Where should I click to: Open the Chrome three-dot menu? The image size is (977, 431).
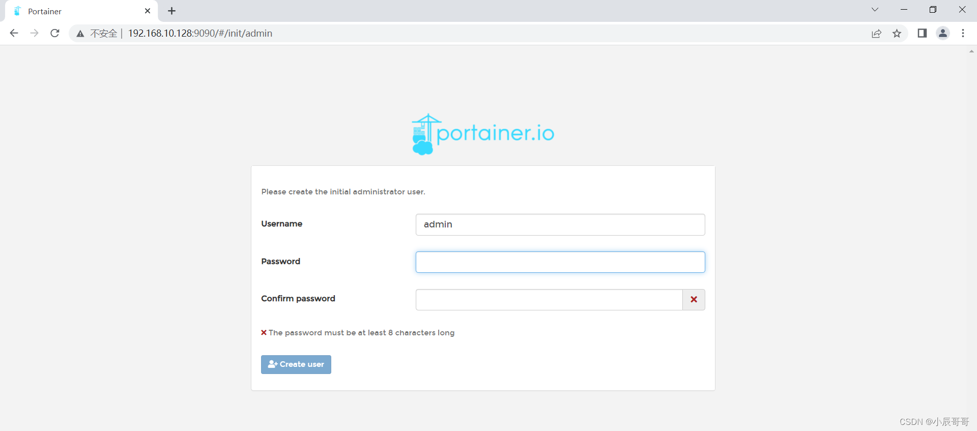pos(963,33)
